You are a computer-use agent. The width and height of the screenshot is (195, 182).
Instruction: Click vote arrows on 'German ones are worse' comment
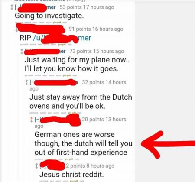click(x=32, y=120)
